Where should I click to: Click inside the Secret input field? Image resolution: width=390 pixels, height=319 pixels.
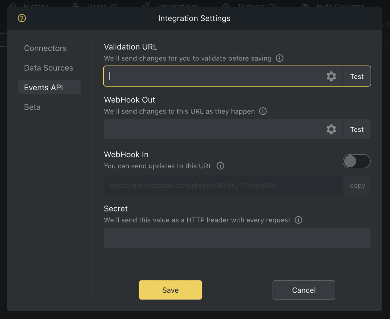tap(237, 238)
